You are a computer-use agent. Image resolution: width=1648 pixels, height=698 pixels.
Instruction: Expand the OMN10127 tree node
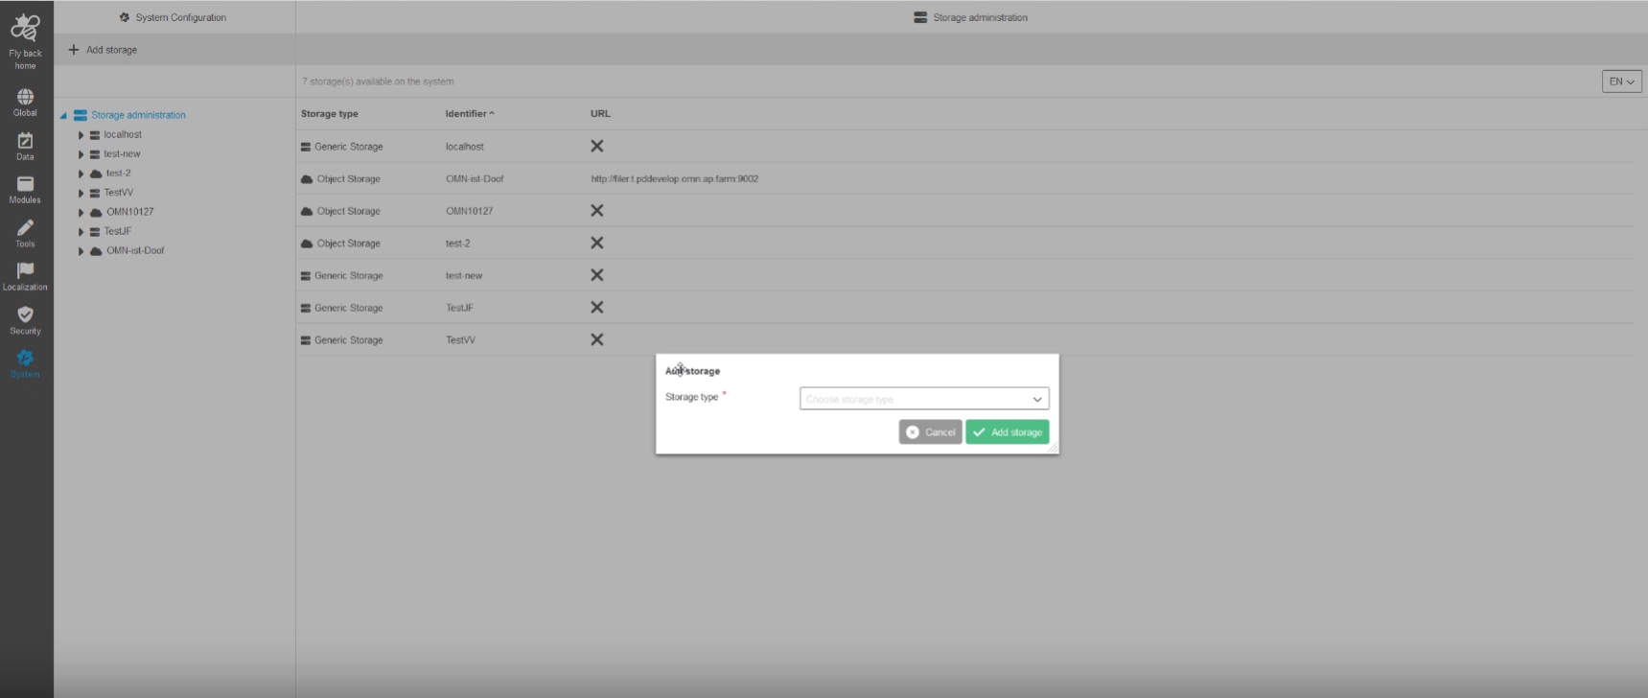81,213
